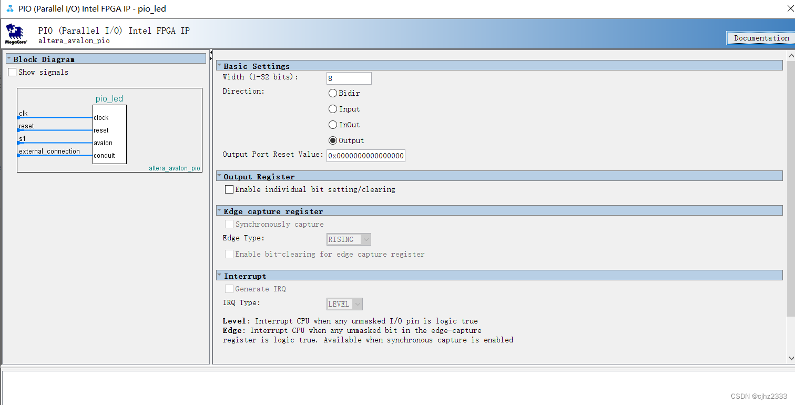Click the Output Port Reset Value field

(x=366, y=156)
